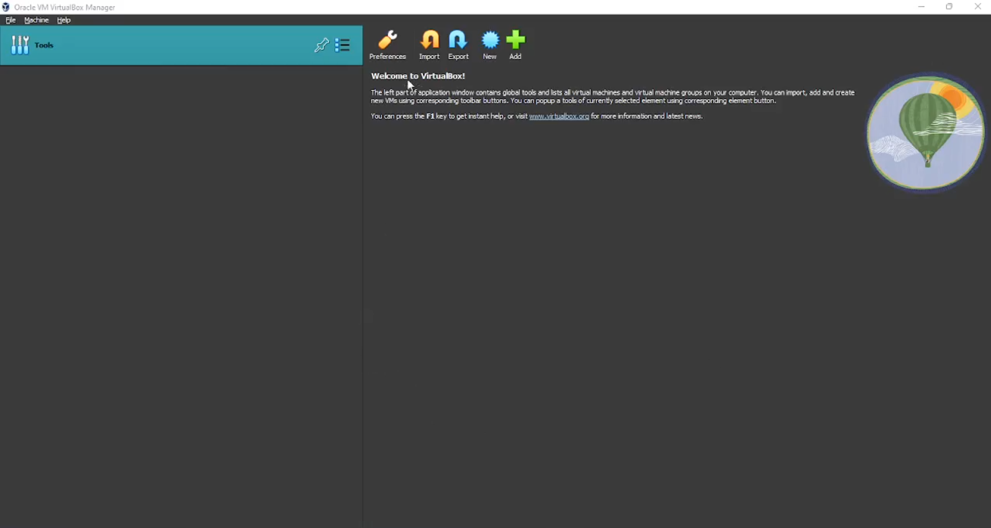Click the VirtualBox logo in title bar
This screenshot has height=528, width=991.
coord(6,7)
